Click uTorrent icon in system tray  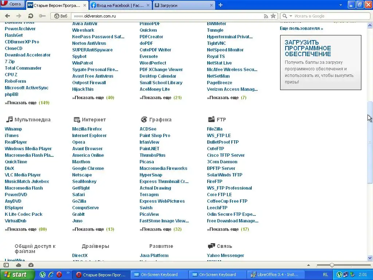pyautogui.click(x=339, y=275)
